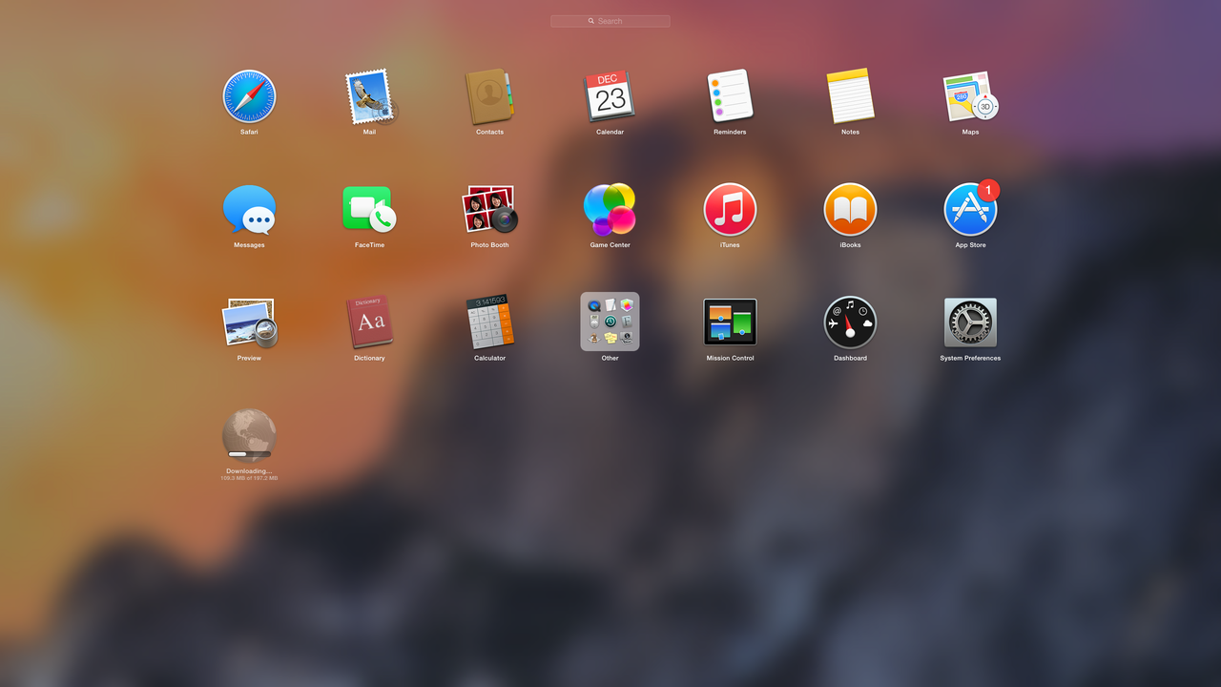Launch Dashboard

[x=850, y=323]
